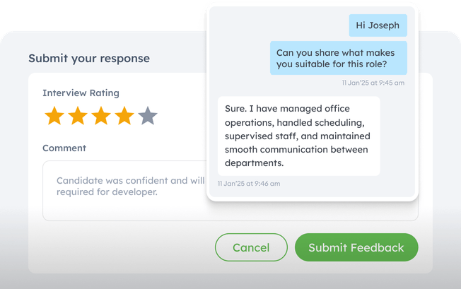The height and width of the screenshot is (289, 461).
Task: Select the third star rating
Action: (x=101, y=116)
